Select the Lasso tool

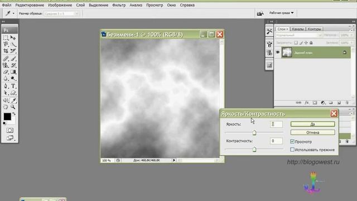6,44
